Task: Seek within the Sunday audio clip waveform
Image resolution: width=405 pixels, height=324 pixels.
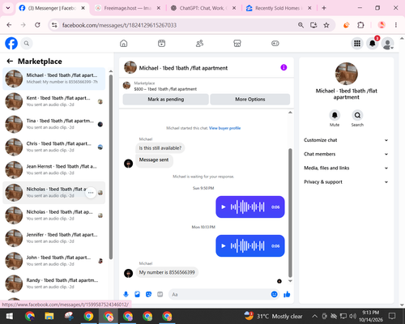Action: 247,207
